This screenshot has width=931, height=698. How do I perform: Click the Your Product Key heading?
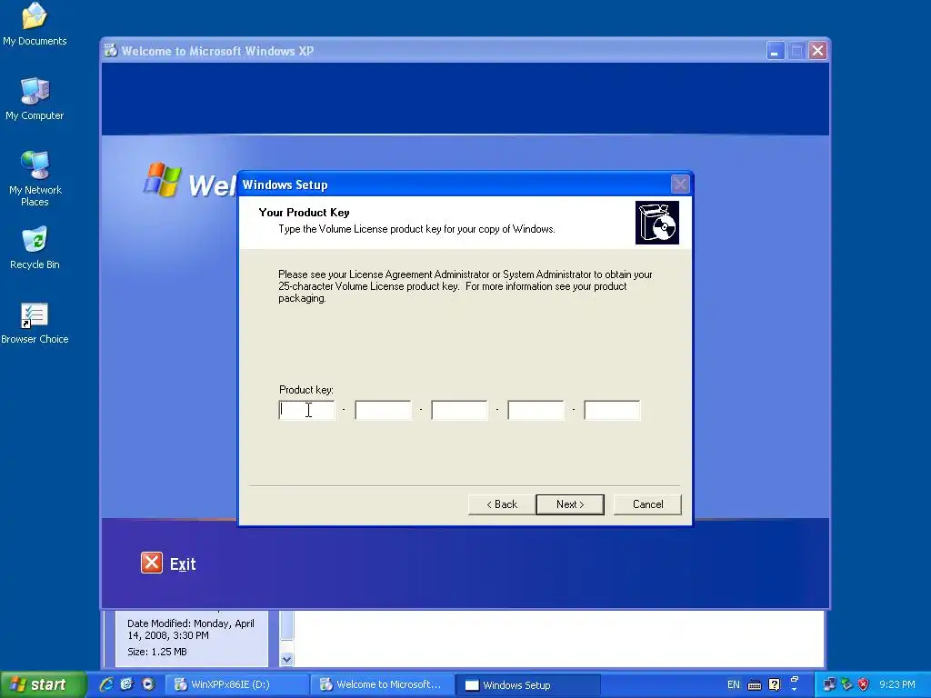pos(304,213)
